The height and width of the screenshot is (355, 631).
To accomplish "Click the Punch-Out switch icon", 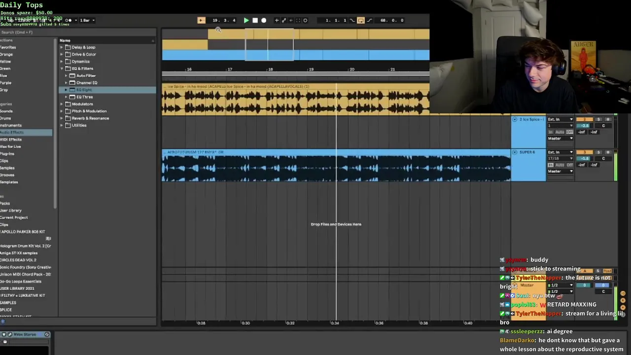I will [369, 20].
